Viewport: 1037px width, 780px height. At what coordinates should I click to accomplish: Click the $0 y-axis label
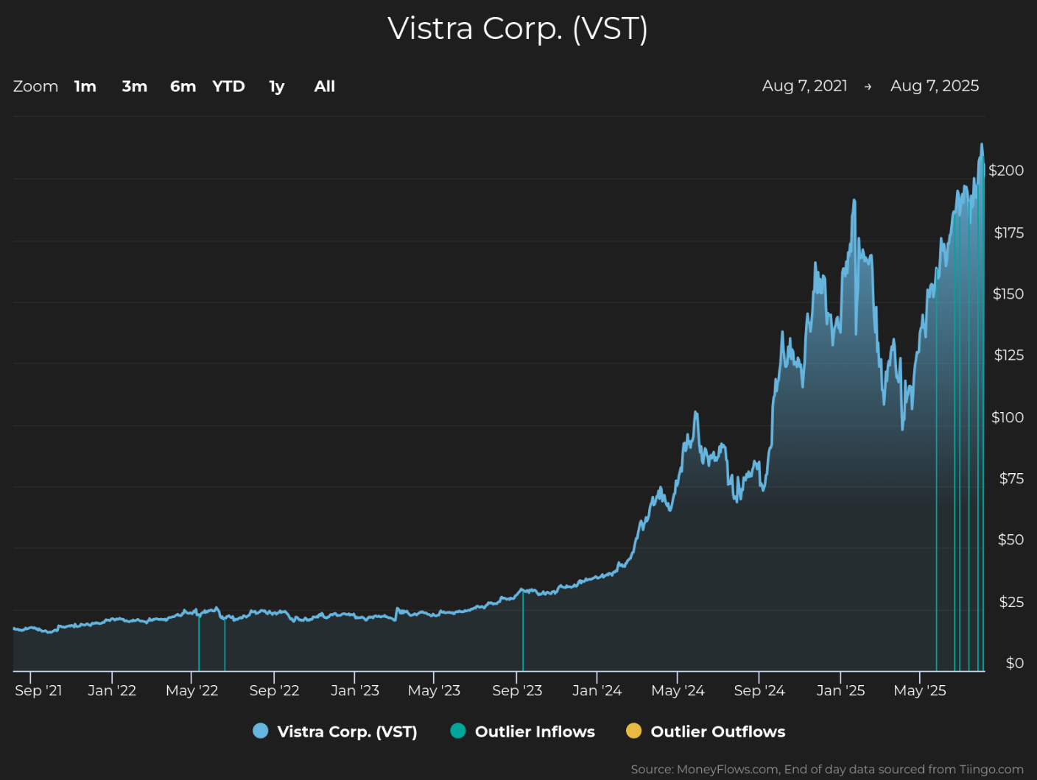tap(1015, 664)
